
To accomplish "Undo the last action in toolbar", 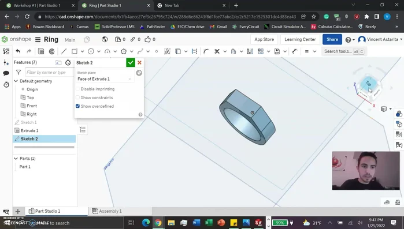I will (18, 51).
